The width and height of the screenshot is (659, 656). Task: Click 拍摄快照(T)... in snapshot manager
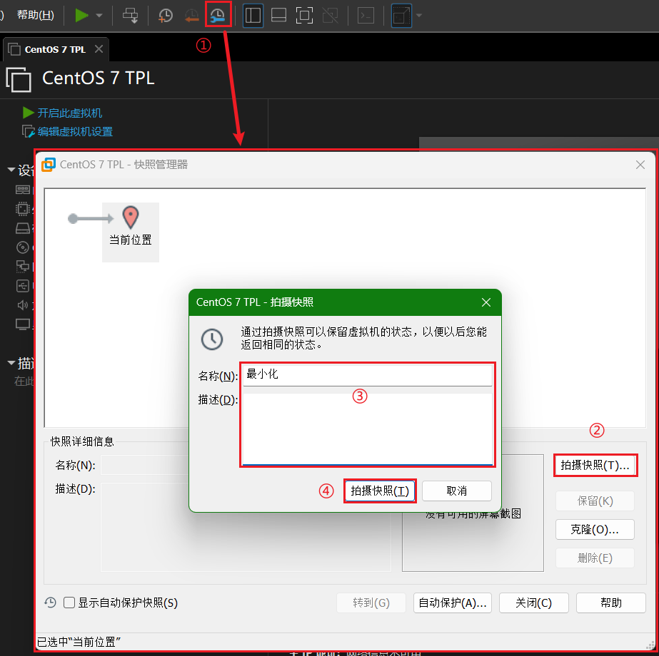tap(595, 465)
